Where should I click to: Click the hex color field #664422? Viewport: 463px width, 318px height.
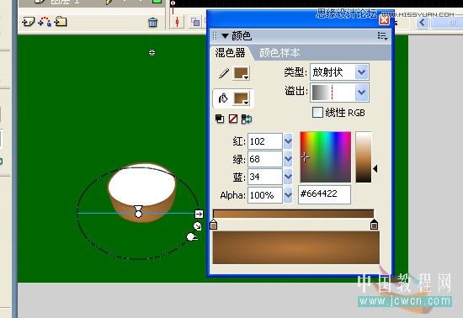(x=324, y=194)
